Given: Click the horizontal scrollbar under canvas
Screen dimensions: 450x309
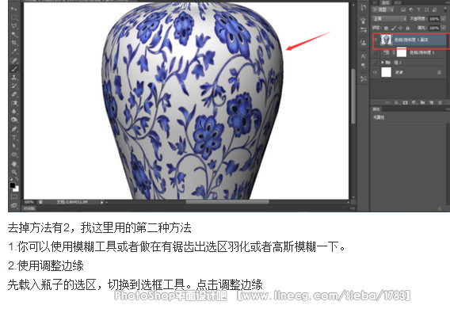Looking at the screenshot, I should (x=227, y=202).
